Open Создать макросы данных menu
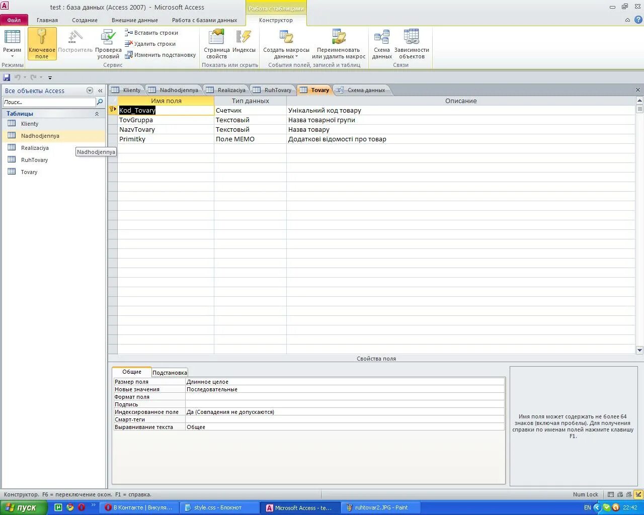Image resolution: width=644 pixels, height=515 pixels. pyautogui.click(x=286, y=44)
